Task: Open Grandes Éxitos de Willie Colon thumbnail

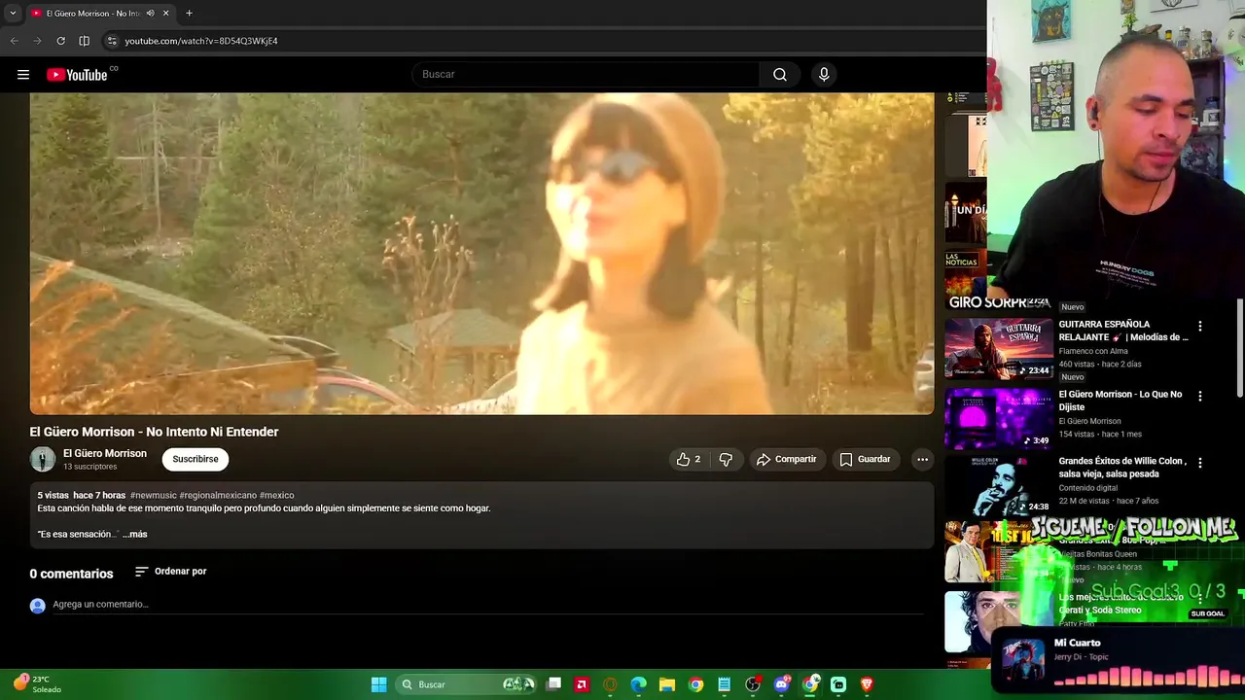Action: pos(999,485)
